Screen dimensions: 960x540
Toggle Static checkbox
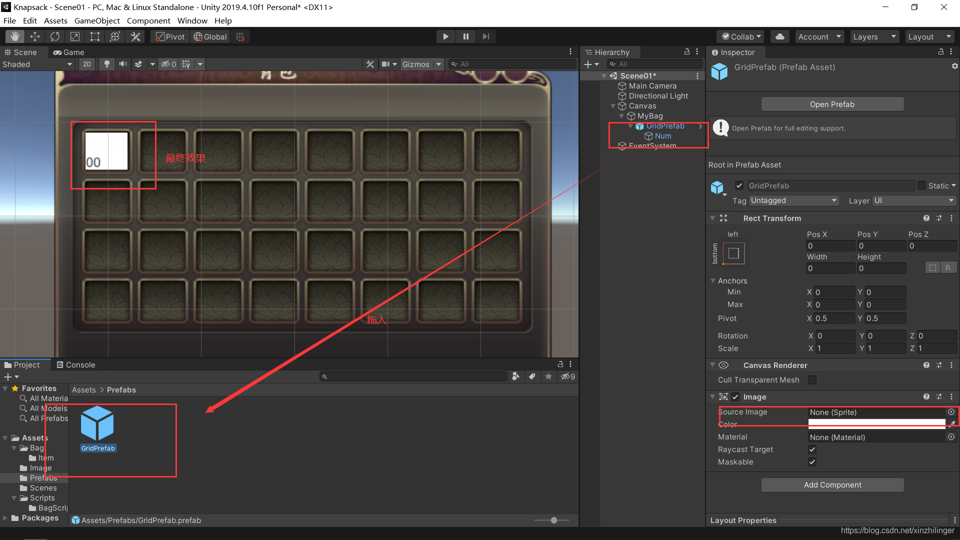coord(921,185)
